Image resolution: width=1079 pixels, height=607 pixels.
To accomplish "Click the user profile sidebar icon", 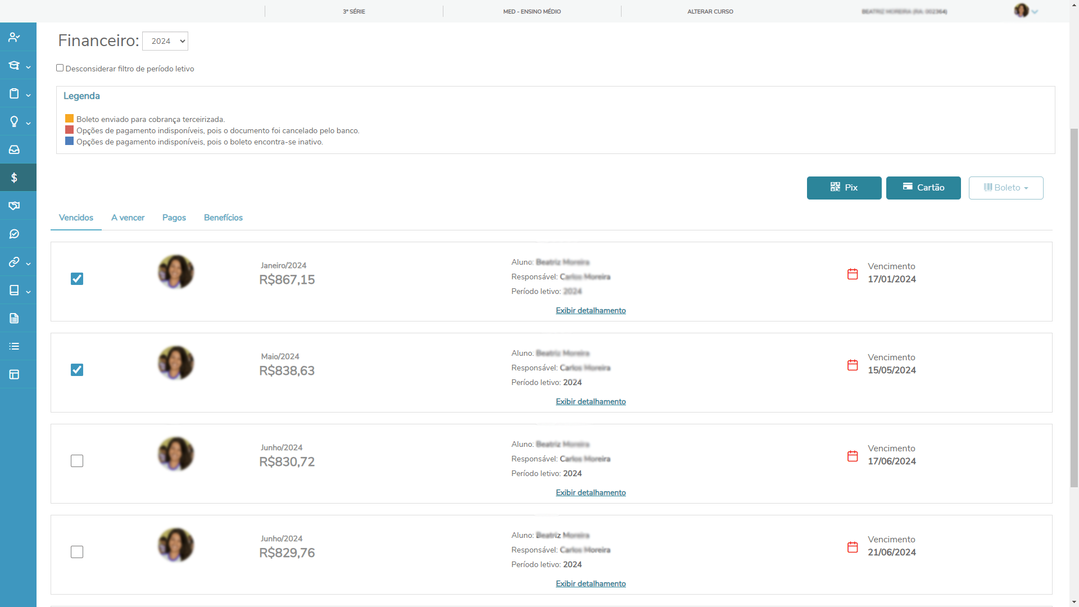I will point(15,37).
